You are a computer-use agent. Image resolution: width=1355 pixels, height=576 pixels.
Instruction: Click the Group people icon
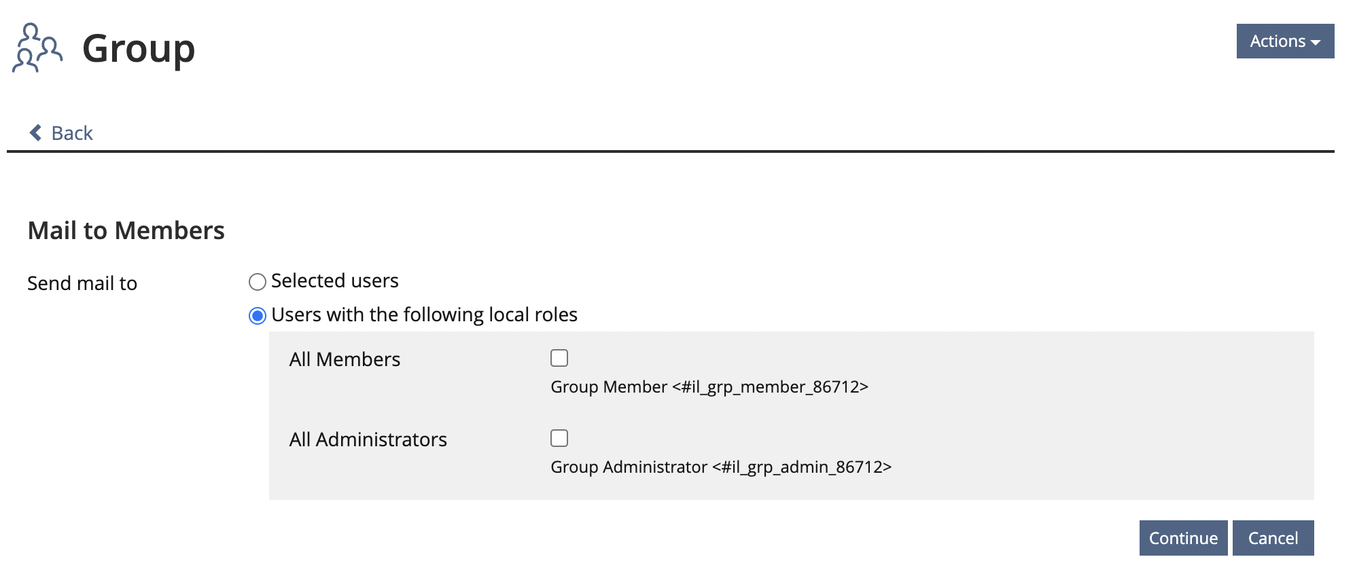pyautogui.click(x=37, y=48)
